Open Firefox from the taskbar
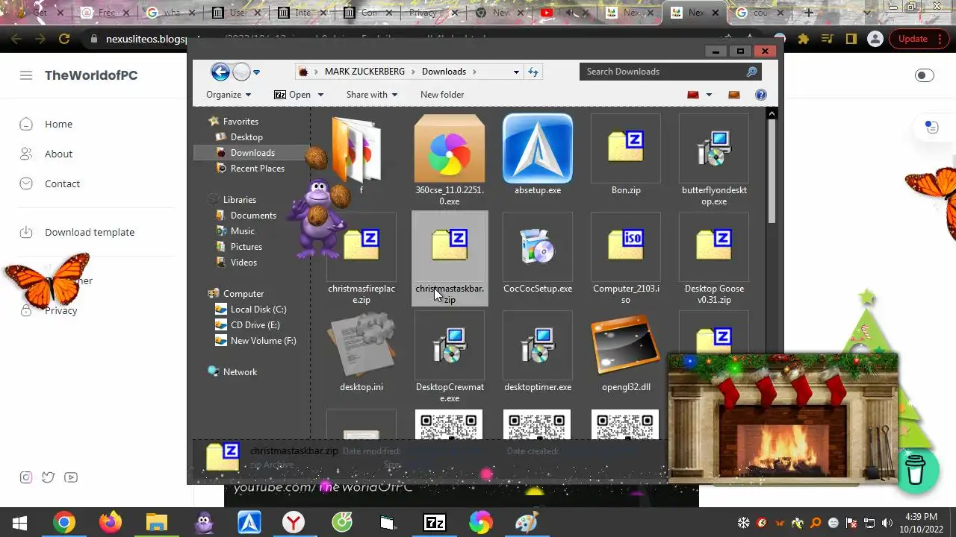This screenshot has width=956, height=537. pos(111,522)
